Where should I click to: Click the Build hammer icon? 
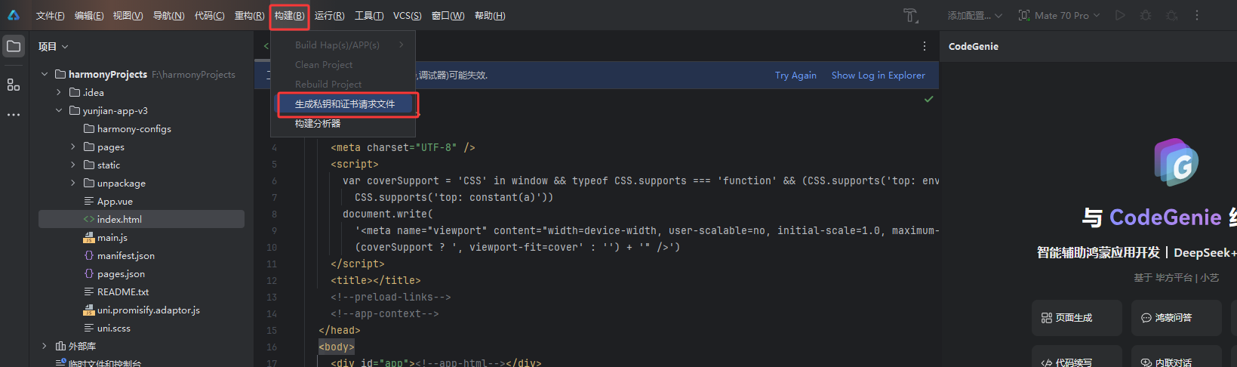pyautogui.click(x=910, y=15)
